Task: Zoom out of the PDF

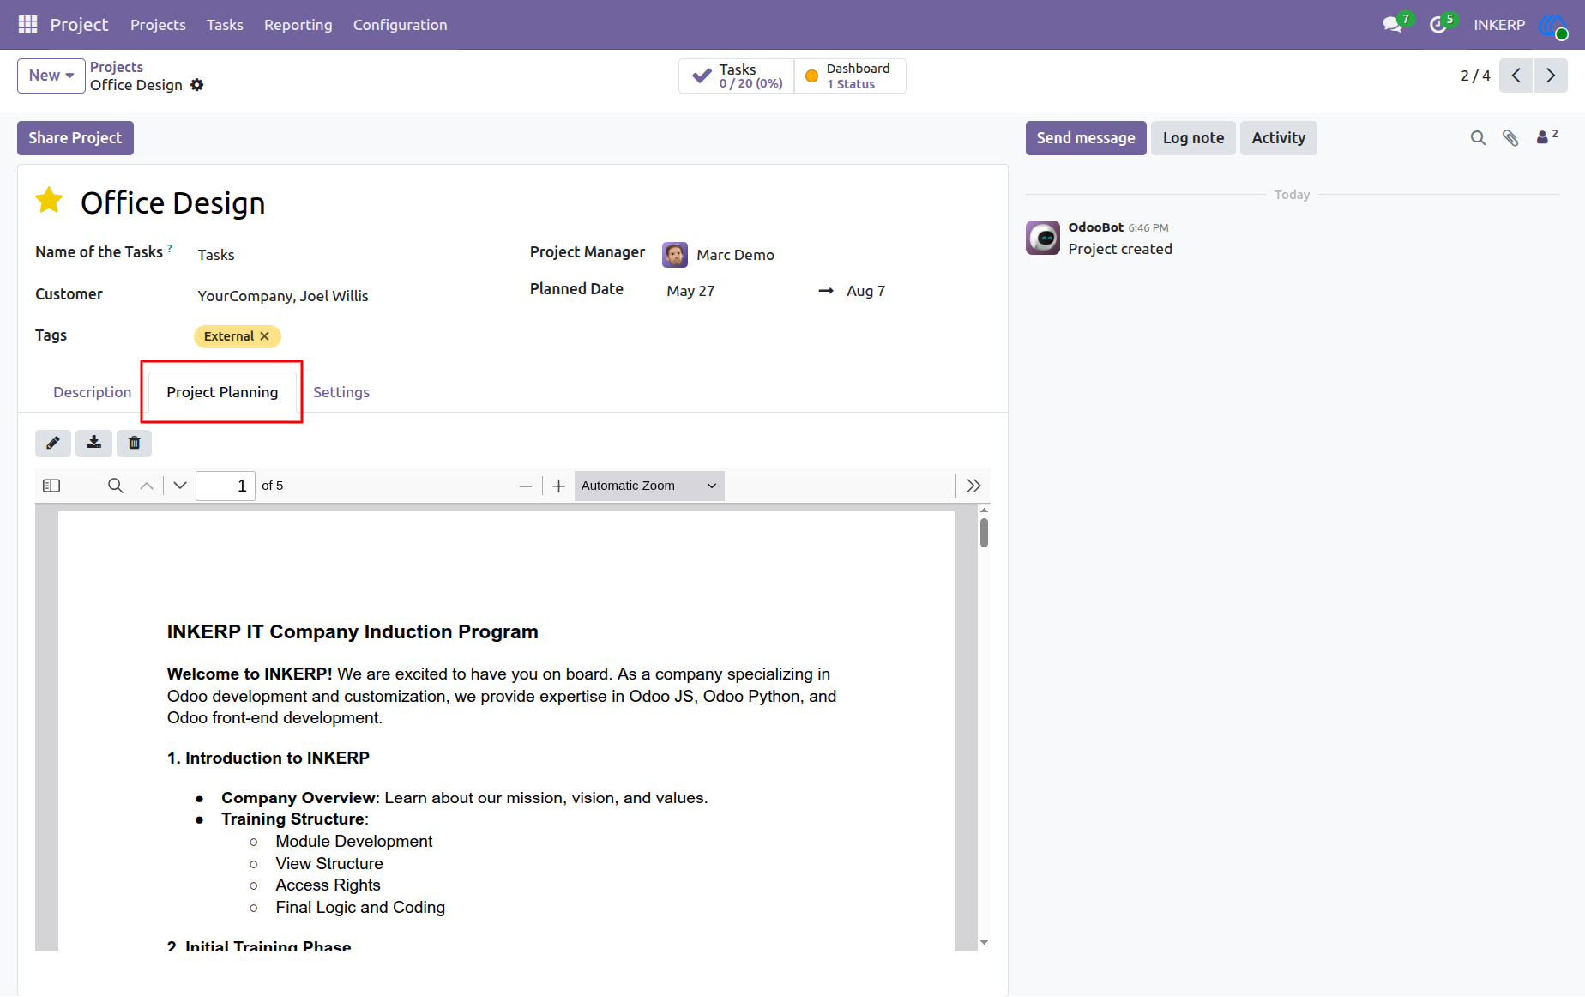Action: [526, 486]
